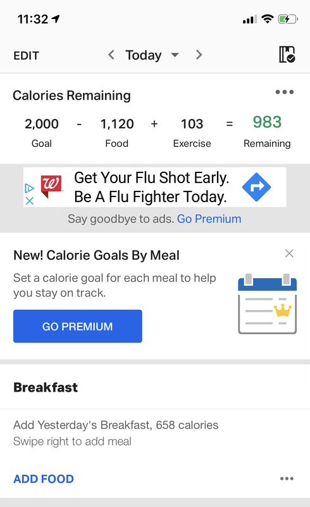Go to previous day with left chevron
The image size is (310, 507).
coord(111,55)
